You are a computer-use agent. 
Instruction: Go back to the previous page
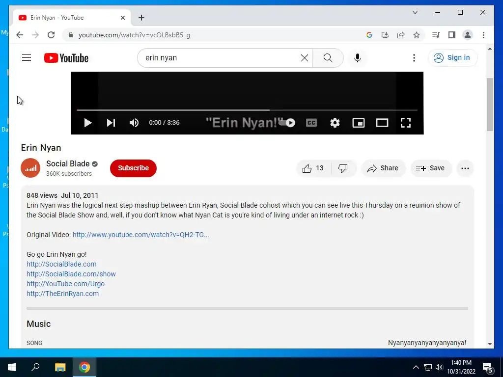click(20, 35)
